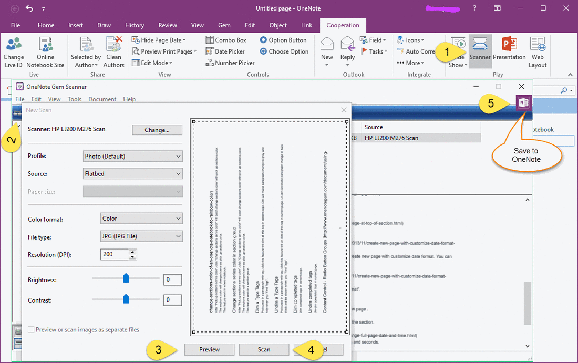Open Help menu in Gem Scanner
Screen dimensions: 578x363
129,99
